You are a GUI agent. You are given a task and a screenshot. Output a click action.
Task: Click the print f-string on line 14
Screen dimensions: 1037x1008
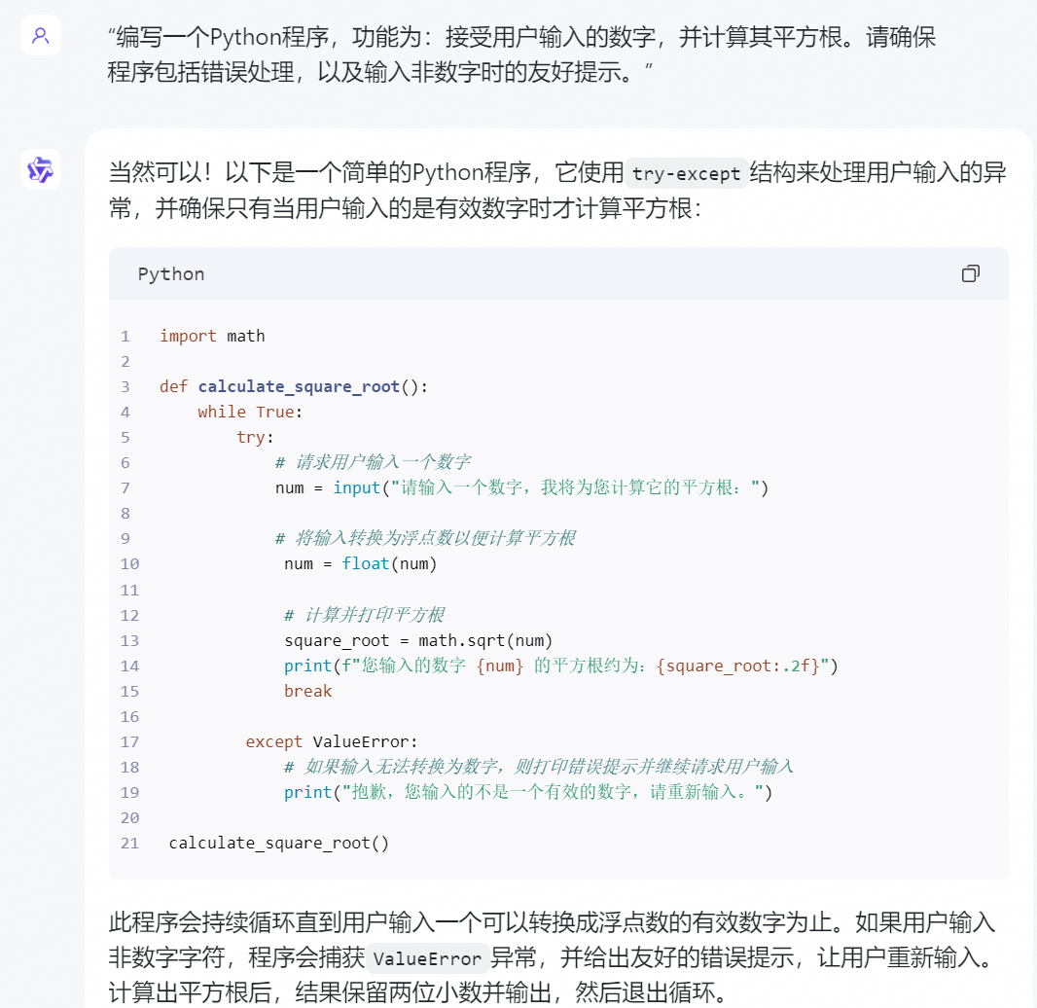[x=560, y=666]
